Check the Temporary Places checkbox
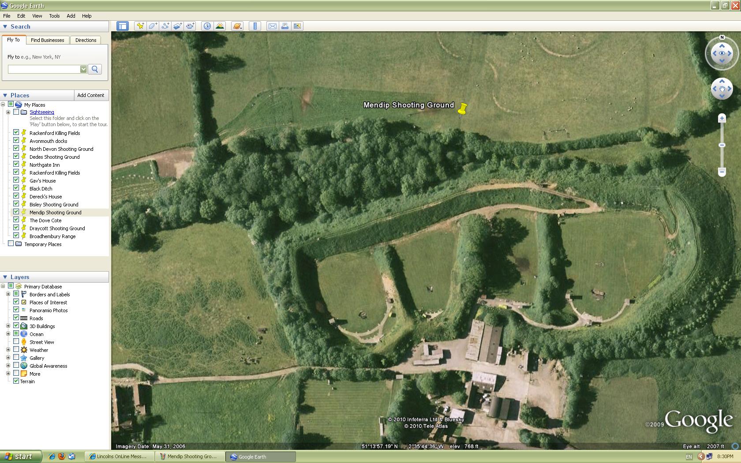This screenshot has width=741, height=463. tap(11, 243)
